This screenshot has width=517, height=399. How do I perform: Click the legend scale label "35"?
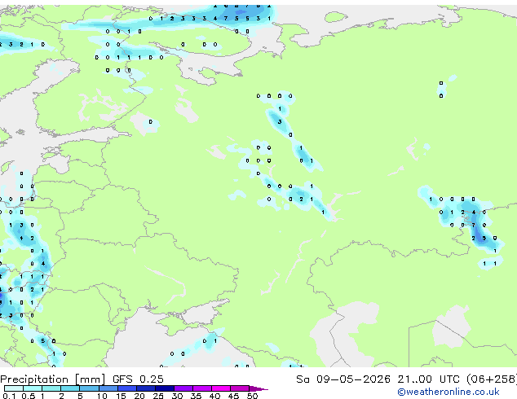click(x=196, y=396)
